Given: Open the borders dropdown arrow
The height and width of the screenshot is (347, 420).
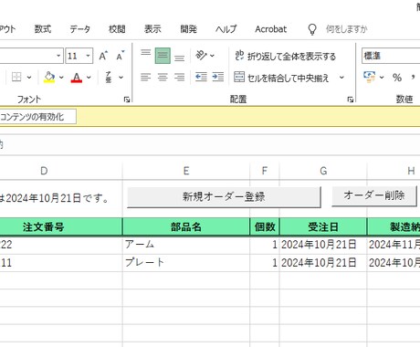Looking at the screenshot, I should point(29,78).
